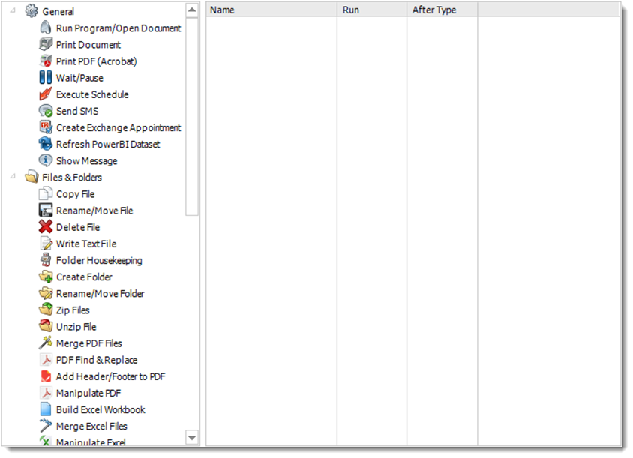Collapse the Files & Folders group
The width and height of the screenshot is (633, 458).
tap(13, 178)
